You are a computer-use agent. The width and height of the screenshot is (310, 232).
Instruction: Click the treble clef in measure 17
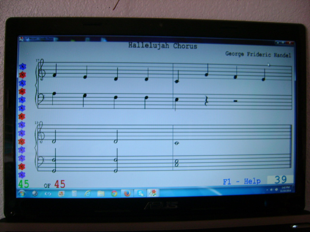coord(42,70)
